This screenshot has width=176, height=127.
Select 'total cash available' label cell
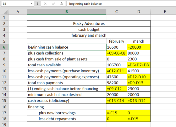coord(67,65)
